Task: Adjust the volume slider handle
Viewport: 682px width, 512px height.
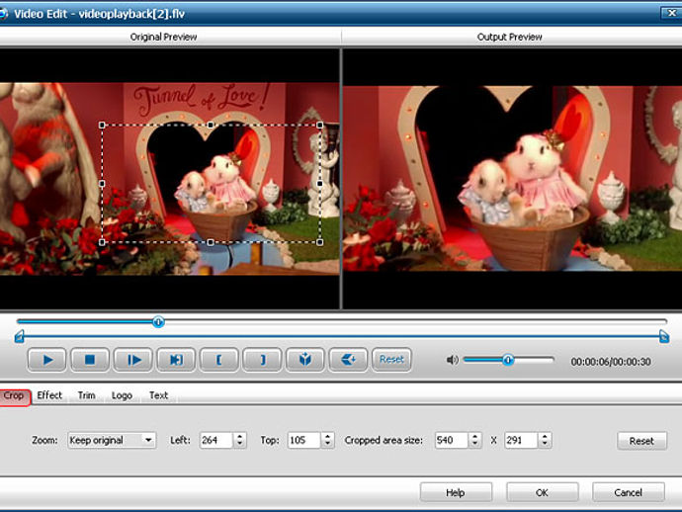Action: (x=508, y=360)
